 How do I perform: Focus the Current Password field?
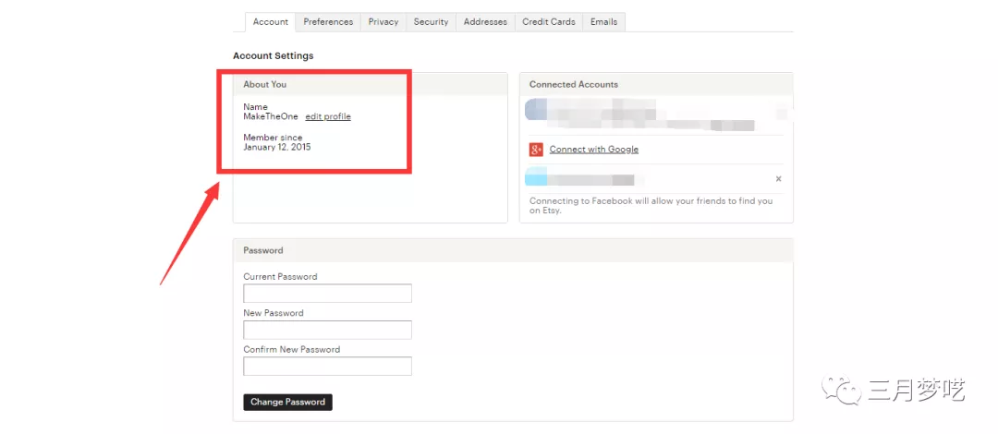pos(328,294)
